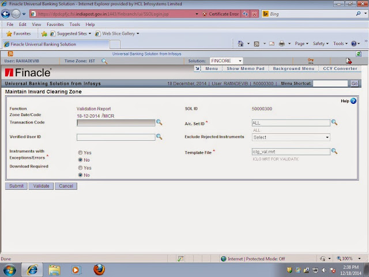
Task: Click the Cancel button
Action: (x=66, y=186)
